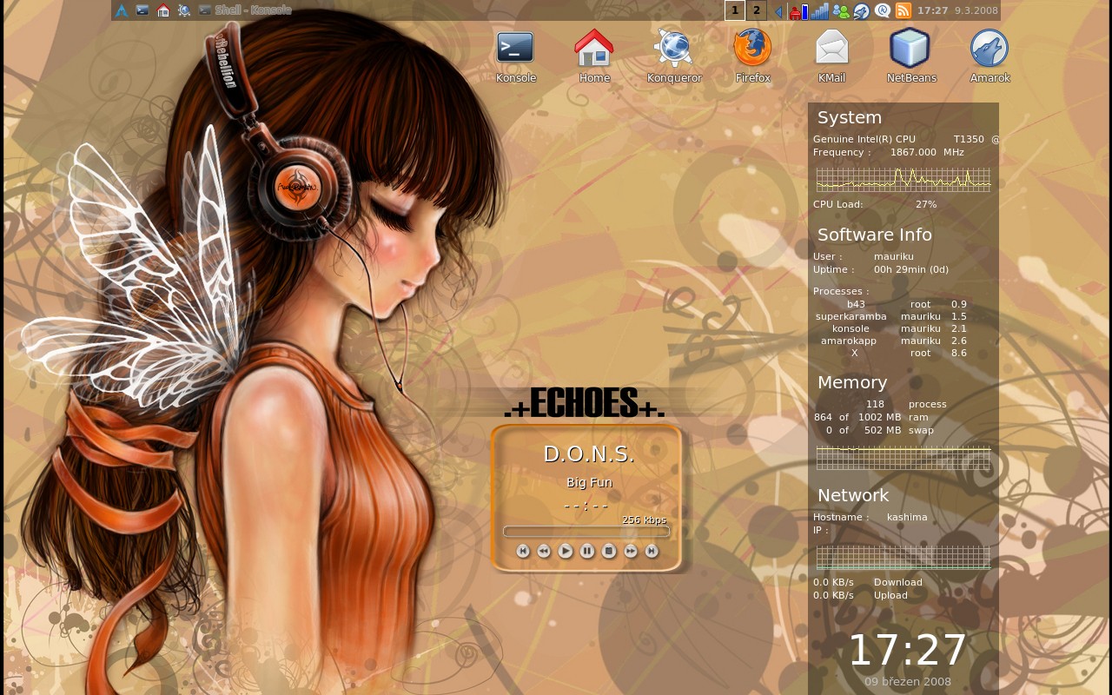This screenshot has height=695, width=1112.
Task: Click the Software Info heading
Action: [x=875, y=235]
